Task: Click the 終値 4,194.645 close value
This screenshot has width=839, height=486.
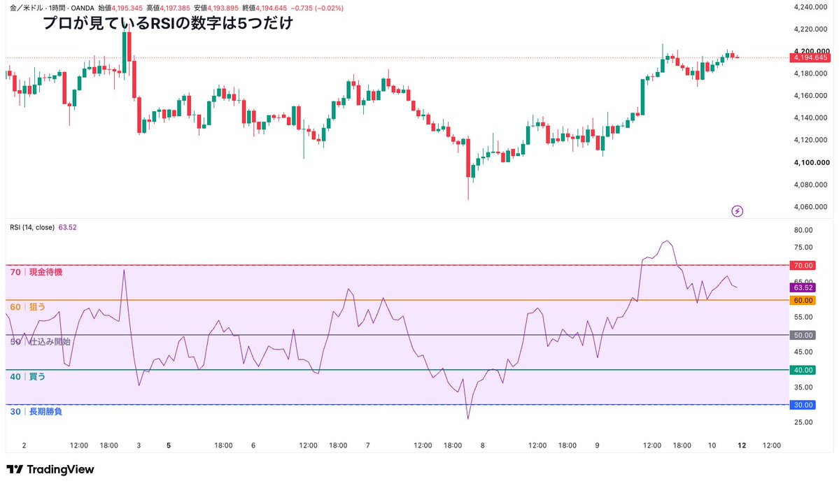Action: click(x=264, y=8)
